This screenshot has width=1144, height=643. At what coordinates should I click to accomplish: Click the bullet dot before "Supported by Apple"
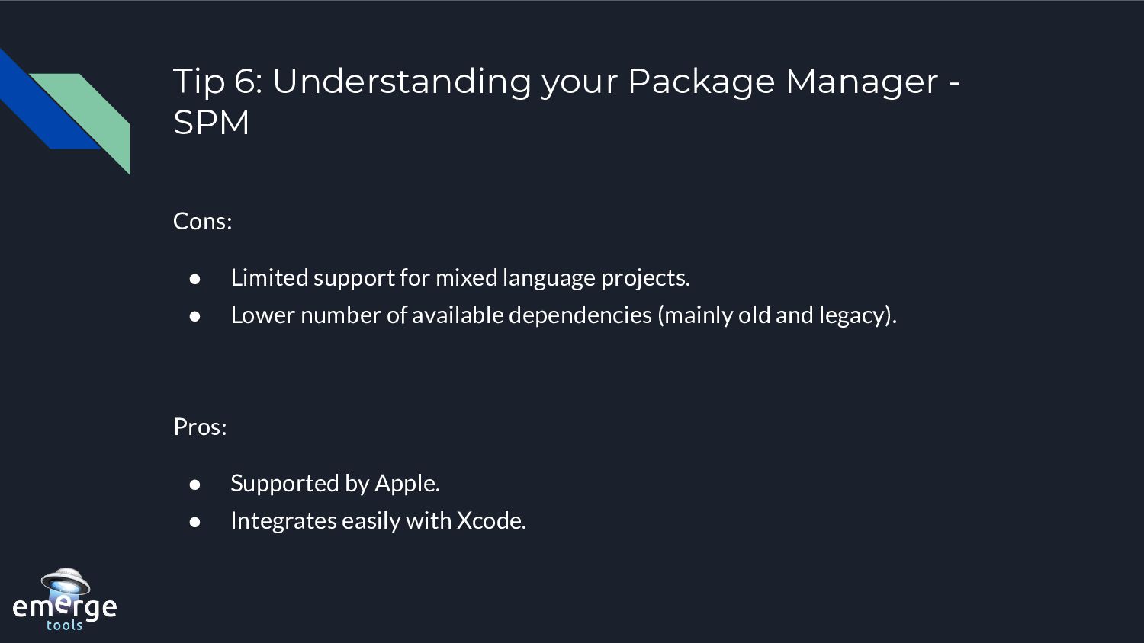click(x=195, y=484)
